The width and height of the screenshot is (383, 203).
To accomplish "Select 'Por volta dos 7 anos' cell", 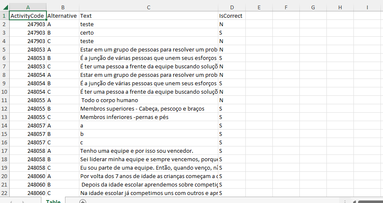I will (x=149, y=176).
